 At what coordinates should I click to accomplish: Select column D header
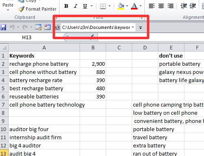coord(145,48)
